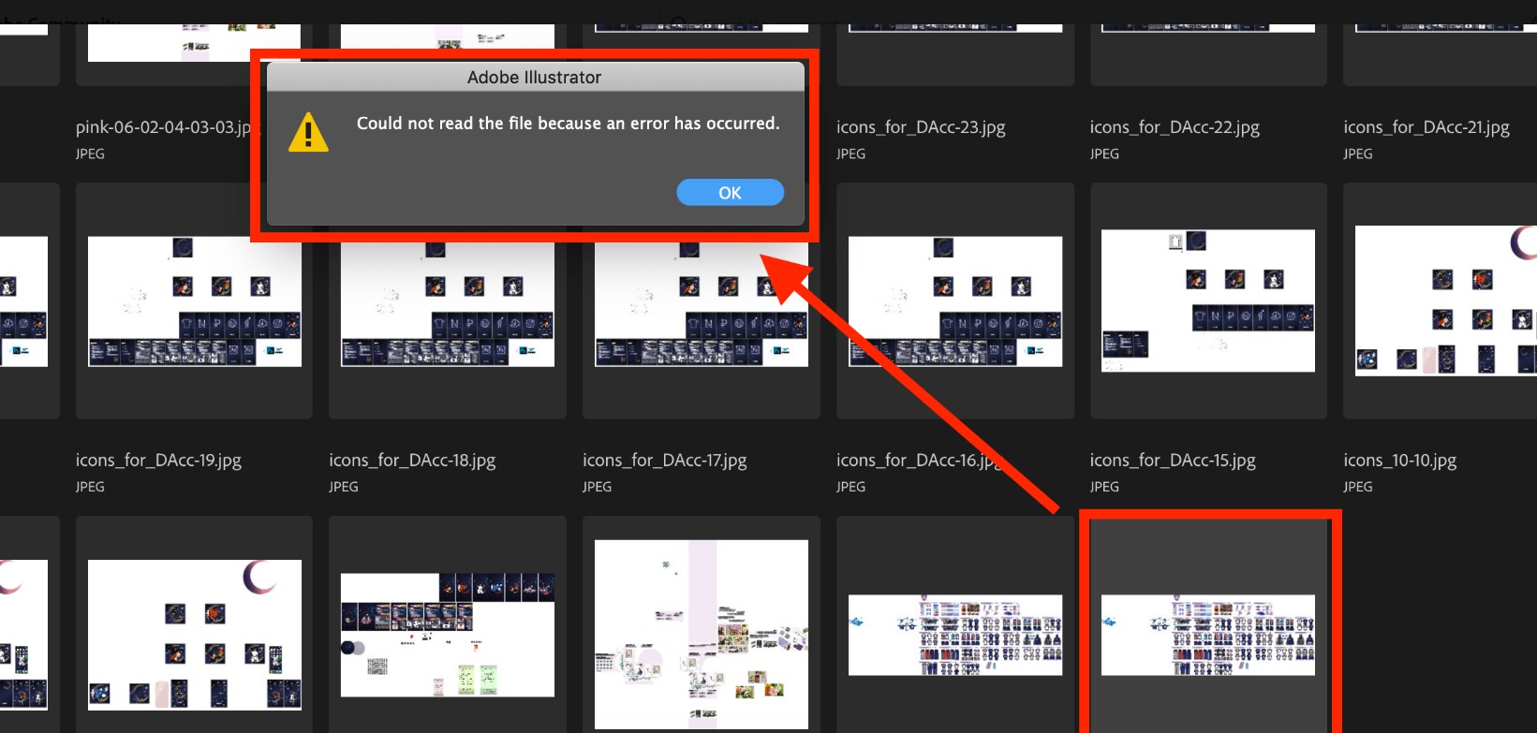Click the JPEG label under icons_for_DAcc-15.jpg
This screenshot has width=1537, height=733.
point(1104,487)
